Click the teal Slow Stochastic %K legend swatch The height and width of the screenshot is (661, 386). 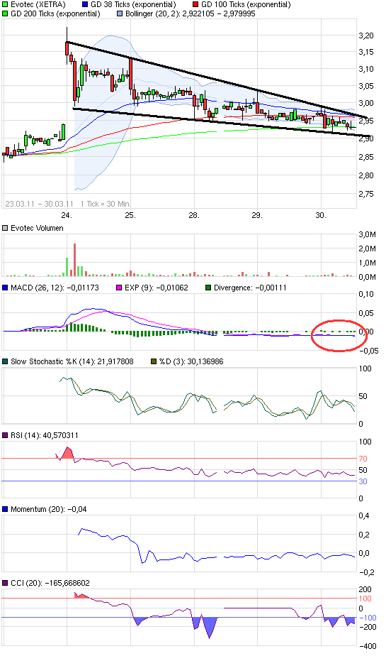(x=5, y=361)
